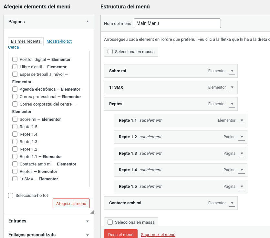Open the Cerca tab

point(14,47)
